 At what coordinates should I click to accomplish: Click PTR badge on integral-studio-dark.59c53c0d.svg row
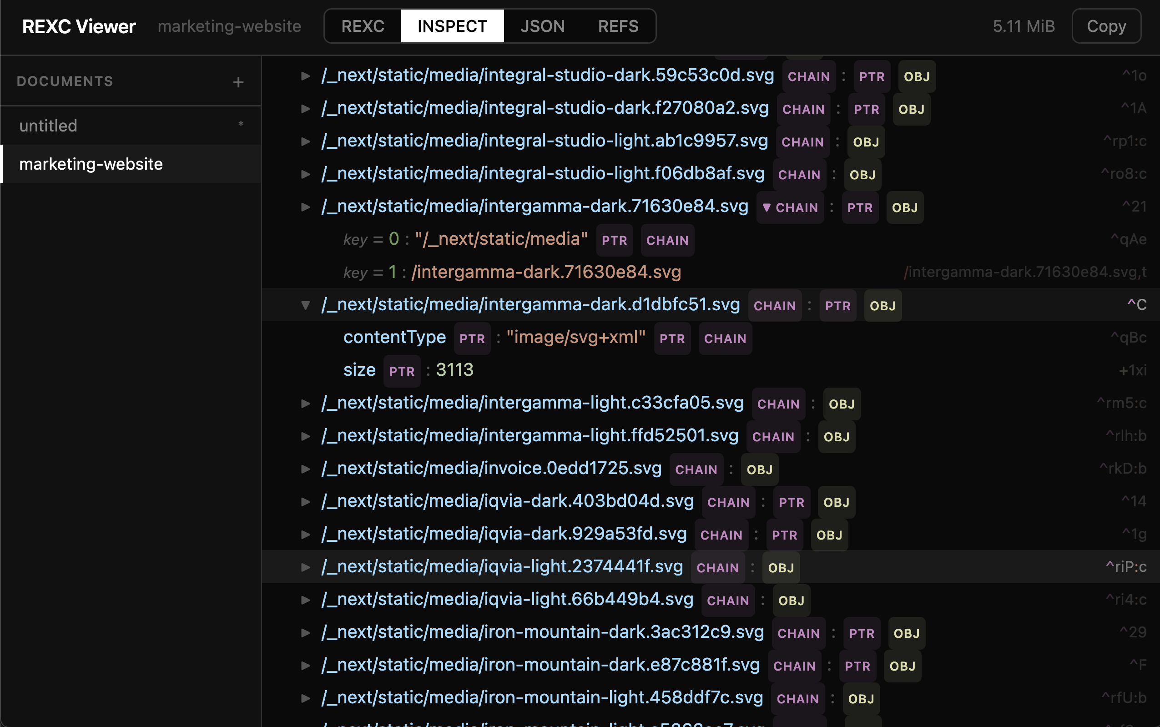tap(871, 76)
